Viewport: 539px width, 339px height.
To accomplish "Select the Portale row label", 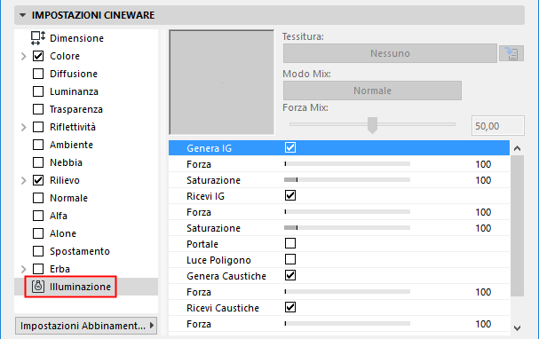I will 202,244.
